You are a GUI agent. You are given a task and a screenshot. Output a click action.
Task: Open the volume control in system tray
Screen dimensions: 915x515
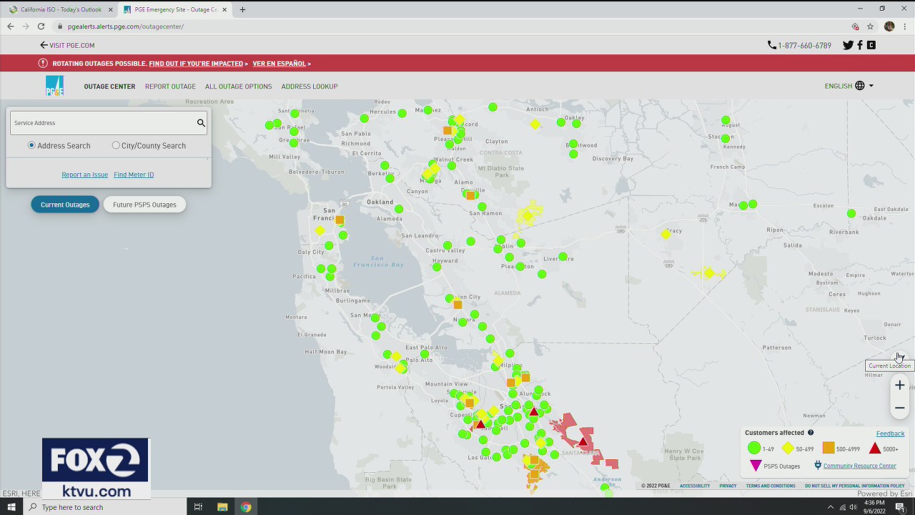(x=853, y=507)
